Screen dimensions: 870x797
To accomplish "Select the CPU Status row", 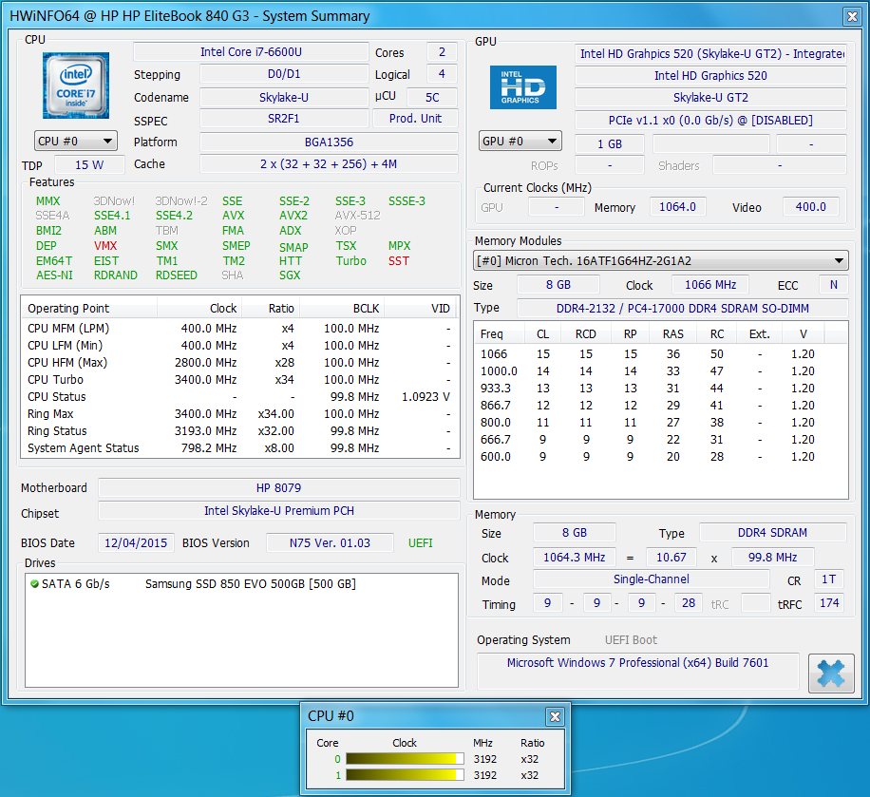I will [240, 397].
